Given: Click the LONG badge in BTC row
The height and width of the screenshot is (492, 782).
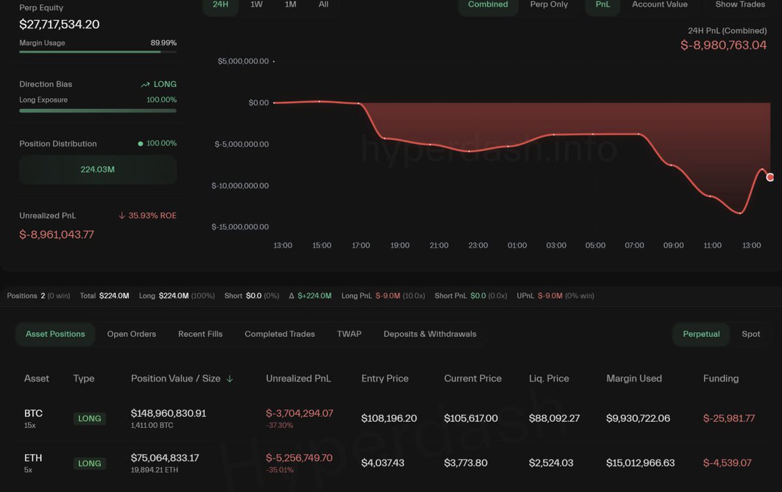Looking at the screenshot, I should [89, 418].
